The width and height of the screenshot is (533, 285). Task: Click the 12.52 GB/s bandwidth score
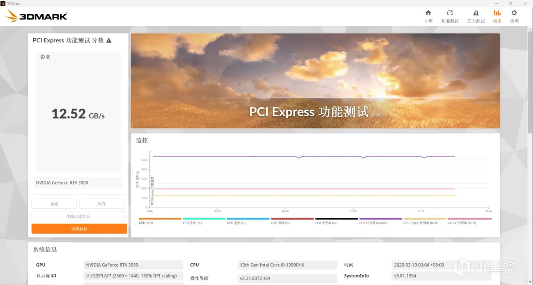(78, 114)
